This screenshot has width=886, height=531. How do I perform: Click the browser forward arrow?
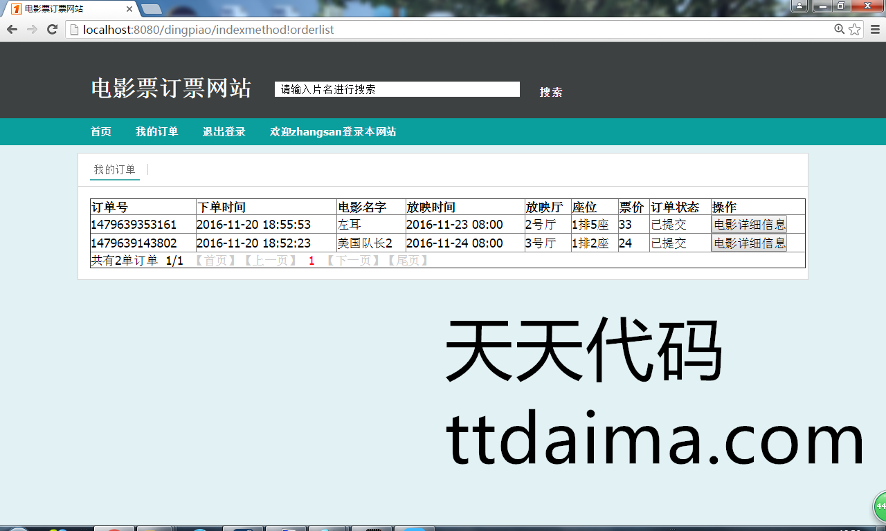coord(32,29)
